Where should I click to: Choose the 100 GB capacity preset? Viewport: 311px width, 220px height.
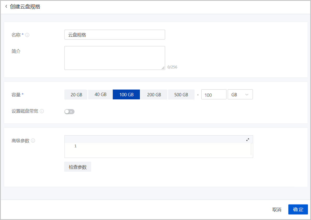[x=126, y=95]
